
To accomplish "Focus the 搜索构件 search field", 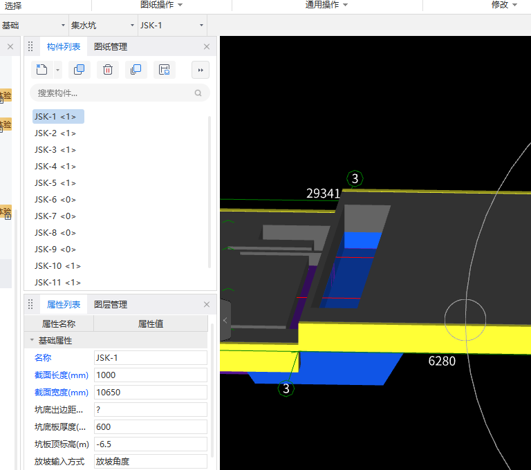I will pos(120,93).
